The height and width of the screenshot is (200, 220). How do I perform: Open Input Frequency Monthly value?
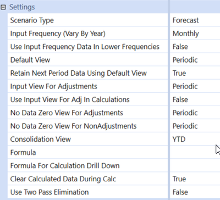(195, 34)
